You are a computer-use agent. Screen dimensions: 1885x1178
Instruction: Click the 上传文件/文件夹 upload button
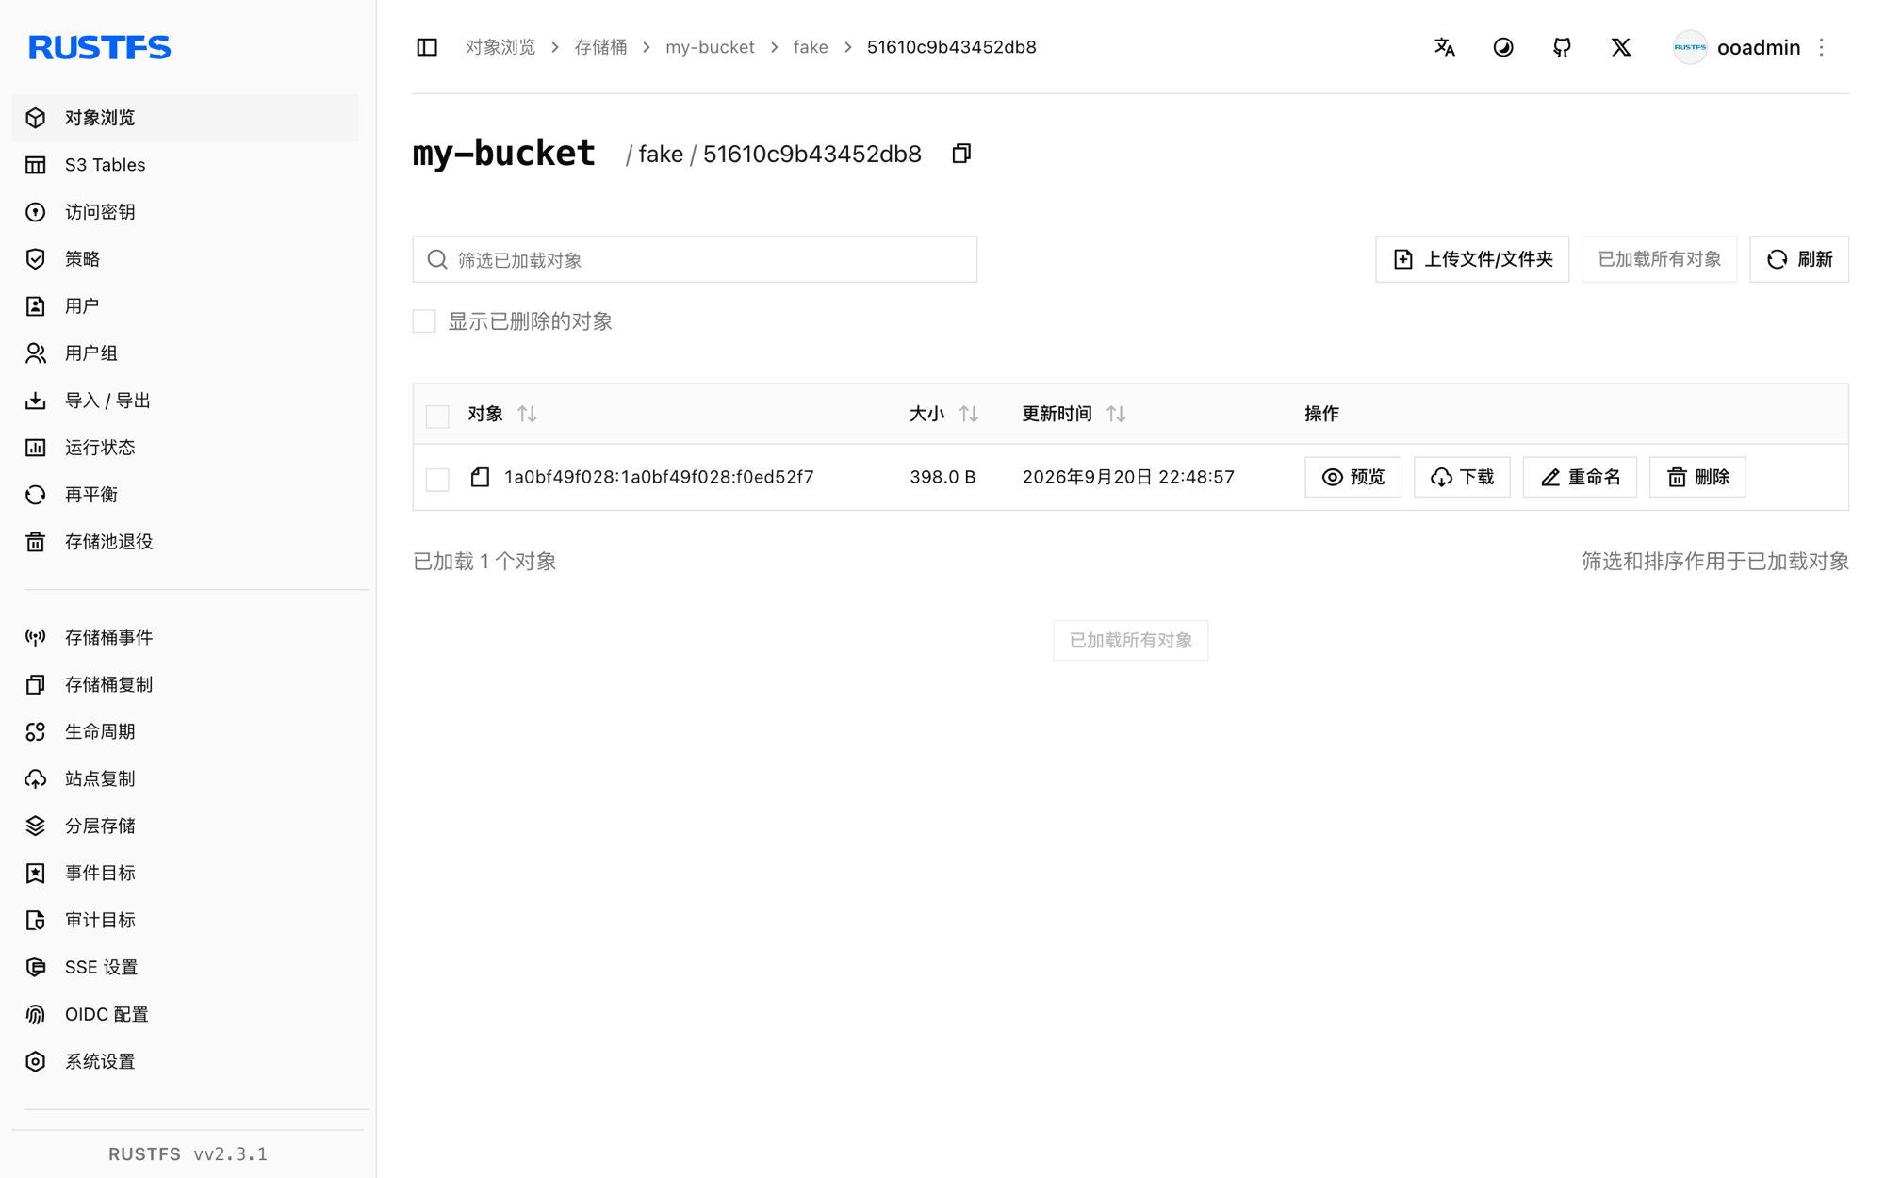pyautogui.click(x=1472, y=259)
